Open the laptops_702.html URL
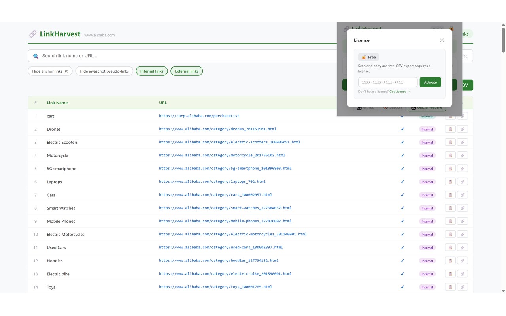506x316 pixels. point(212,182)
